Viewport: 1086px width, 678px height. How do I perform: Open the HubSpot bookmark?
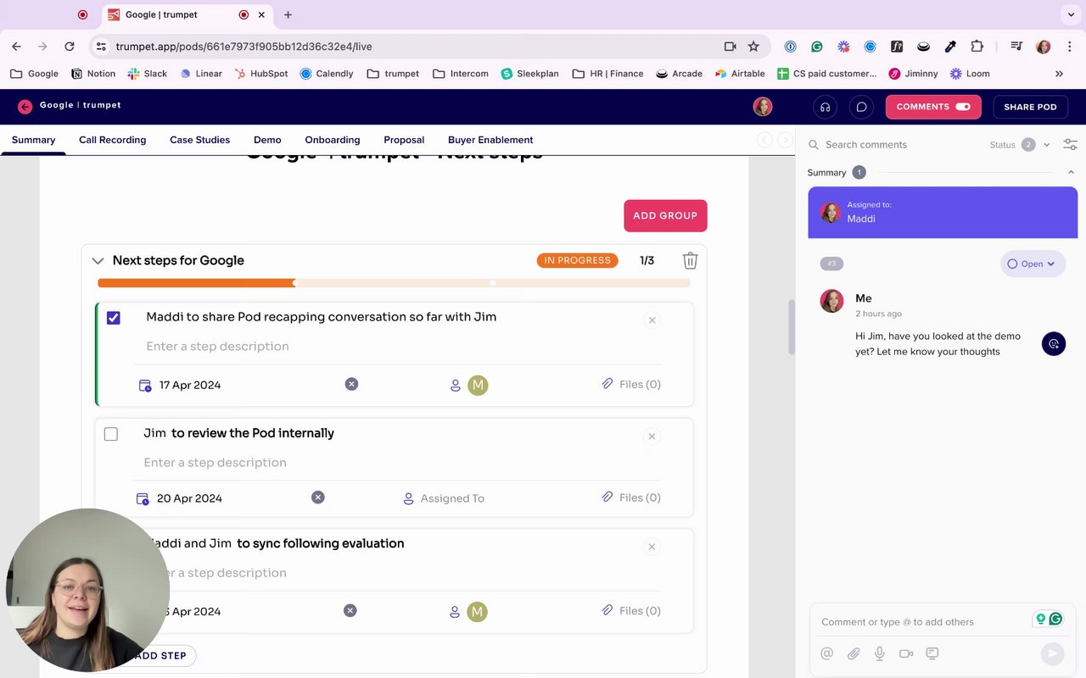261,74
